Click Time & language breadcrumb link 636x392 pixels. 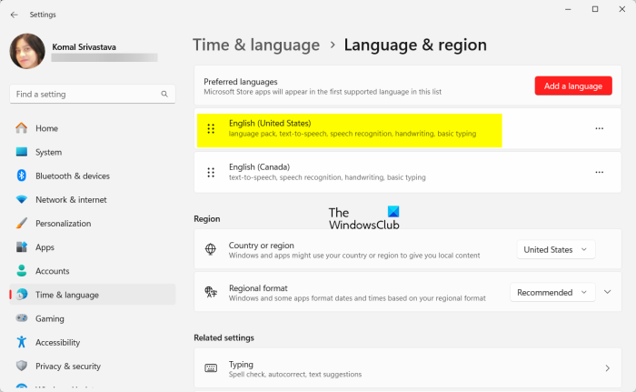click(x=256, y=45)
